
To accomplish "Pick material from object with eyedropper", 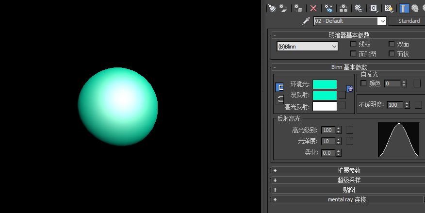I will pyautogui.click(x=306, y=21).
